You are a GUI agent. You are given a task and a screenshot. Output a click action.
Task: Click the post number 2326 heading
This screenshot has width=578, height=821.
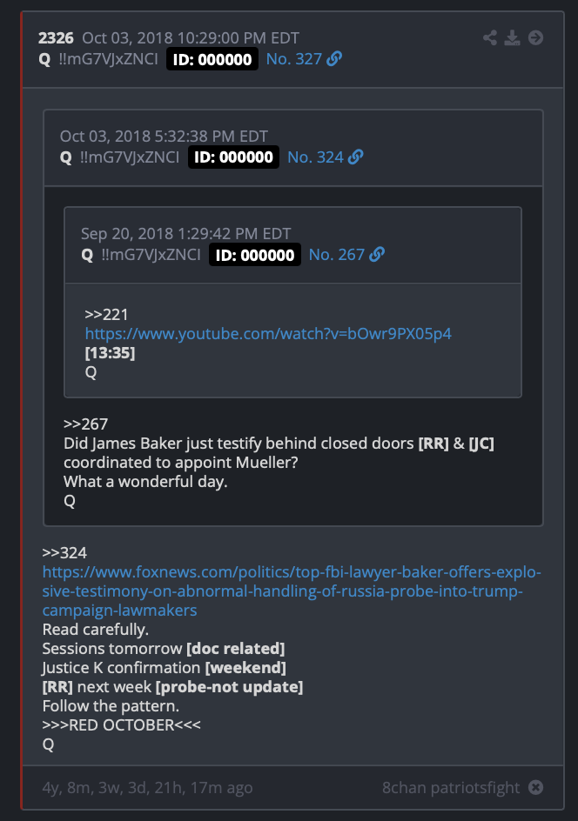56,38
